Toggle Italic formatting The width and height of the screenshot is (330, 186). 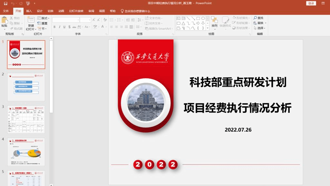(x=59, y=27)
